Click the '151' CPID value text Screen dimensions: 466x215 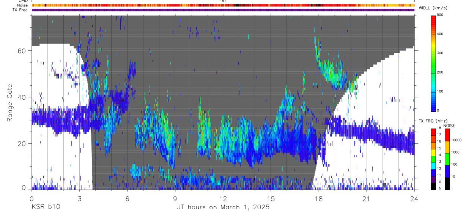click(x=223, y=1)
